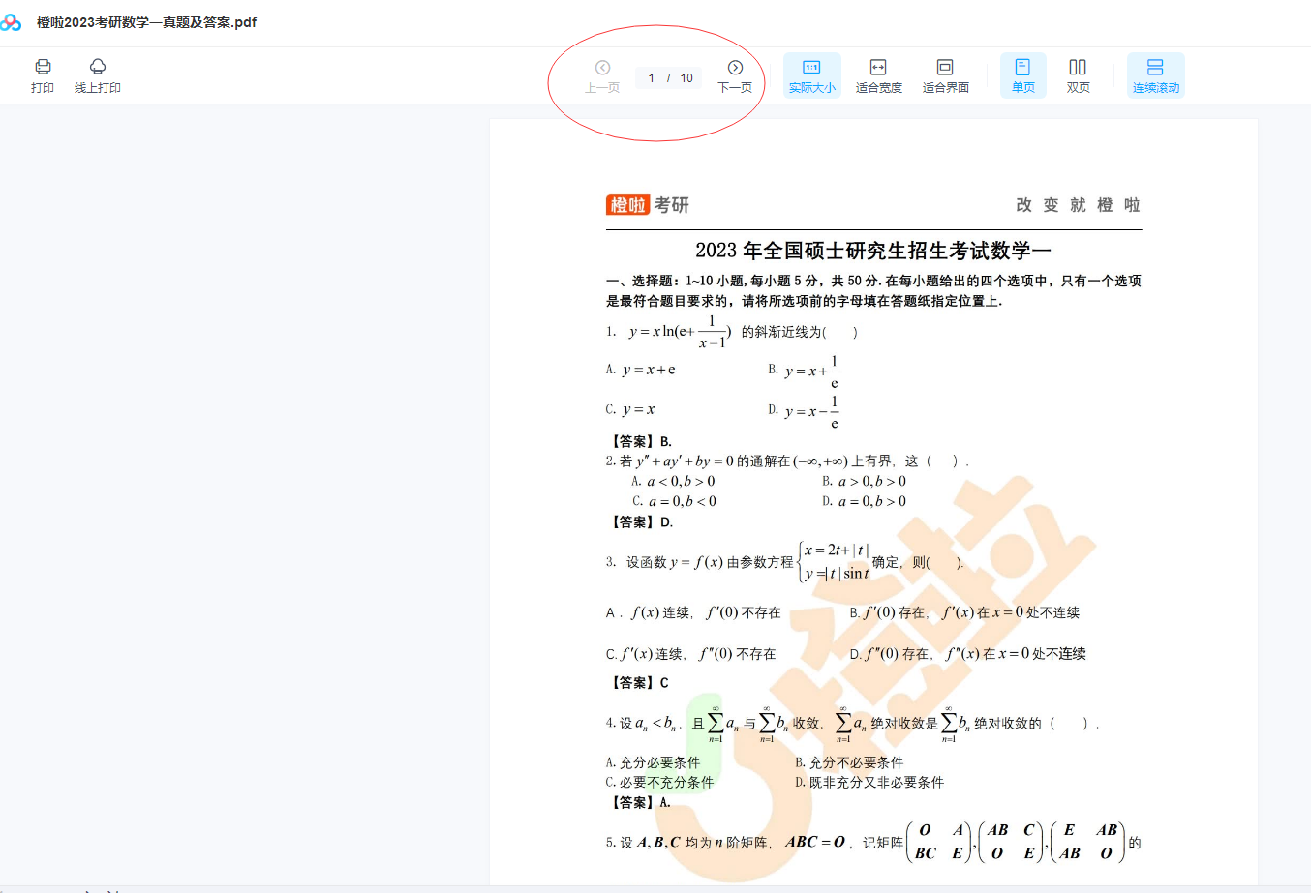Screen dimensions: 1311x893
Task: Click the answer line 【答案】D. under question 2
Action: (641, 522)
